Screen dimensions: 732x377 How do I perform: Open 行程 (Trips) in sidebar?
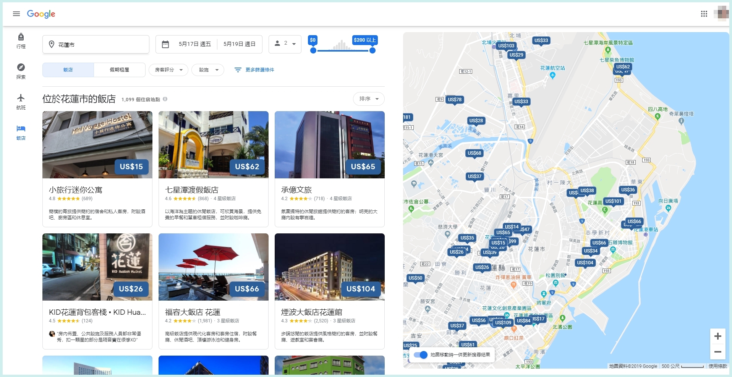tap(21, 41)
